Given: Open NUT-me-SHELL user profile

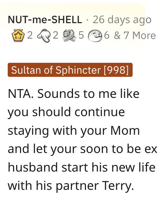Looking at the screenshot, I should pyautogui.click(x=45, y=20).
